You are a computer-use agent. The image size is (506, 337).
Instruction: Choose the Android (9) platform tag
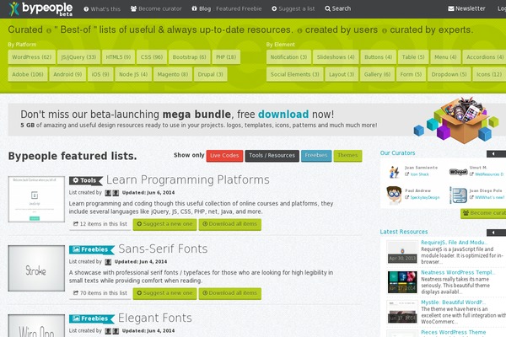pos(67,74)
